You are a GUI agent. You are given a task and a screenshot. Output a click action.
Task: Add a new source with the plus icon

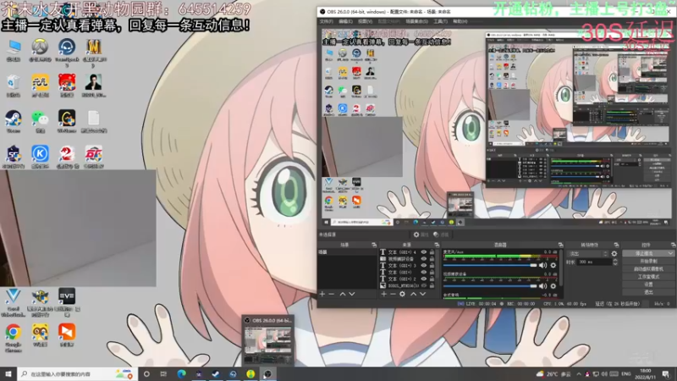(384, 294)
